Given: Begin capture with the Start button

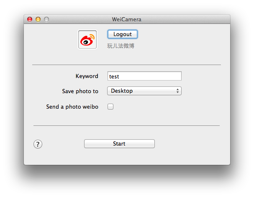Looking at the screenshot, I should click(x=119, y=143).
